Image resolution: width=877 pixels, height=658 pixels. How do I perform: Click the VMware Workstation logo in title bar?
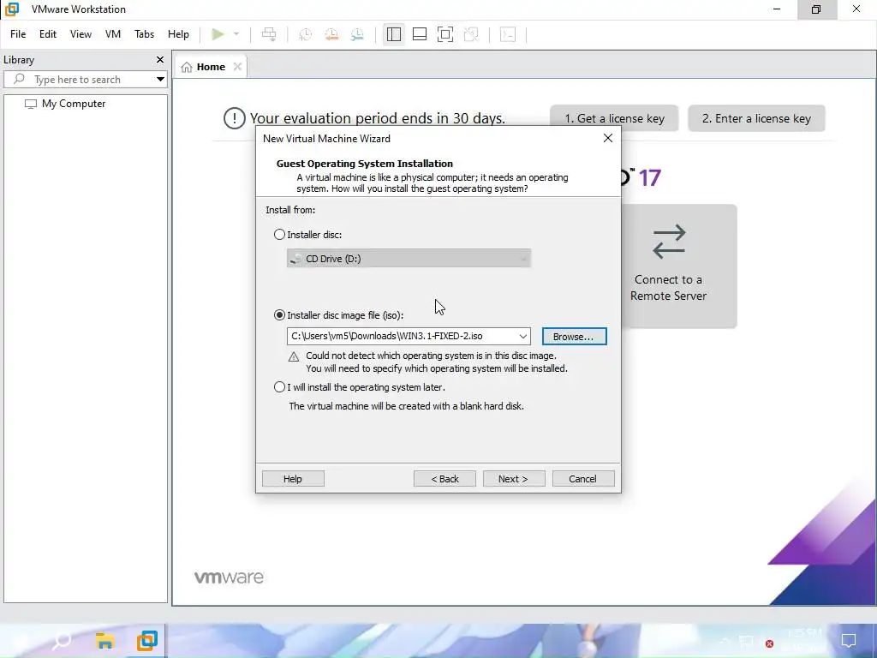(x=12, y=9)
